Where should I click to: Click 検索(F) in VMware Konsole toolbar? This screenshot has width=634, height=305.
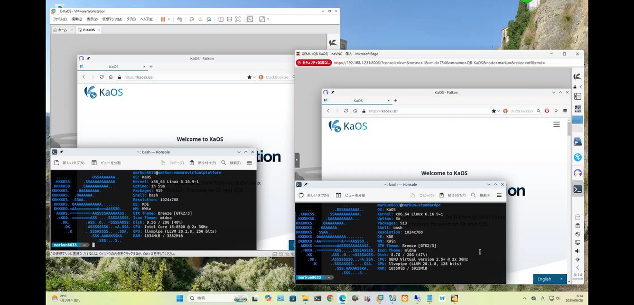[231, 163]
